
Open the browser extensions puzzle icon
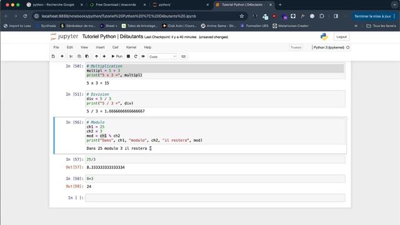click(x=322, y=16)
